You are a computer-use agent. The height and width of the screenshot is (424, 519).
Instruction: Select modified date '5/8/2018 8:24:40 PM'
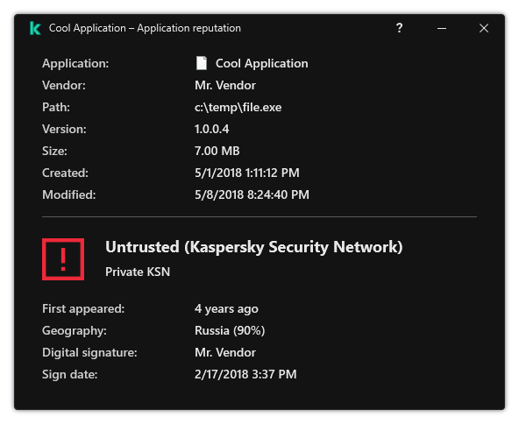pos(252,194)
